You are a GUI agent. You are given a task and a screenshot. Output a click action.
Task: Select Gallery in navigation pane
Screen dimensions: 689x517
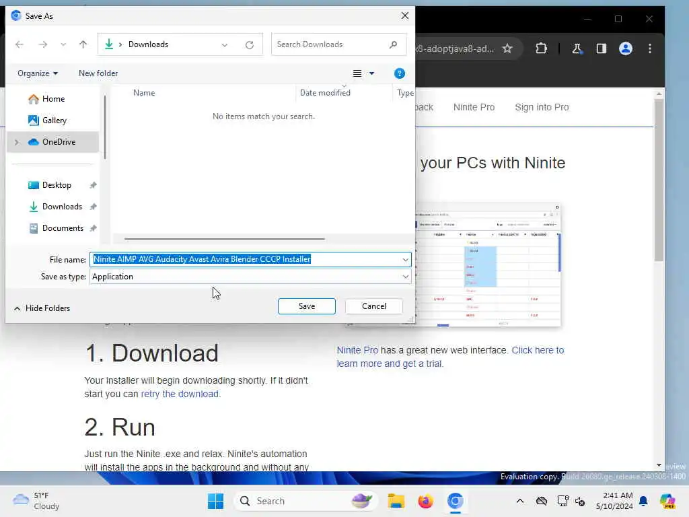pos(54,120)
